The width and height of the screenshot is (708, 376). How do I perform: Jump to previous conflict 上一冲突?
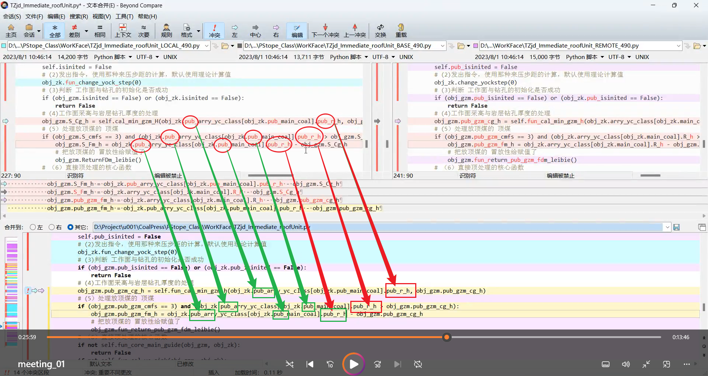355,31
